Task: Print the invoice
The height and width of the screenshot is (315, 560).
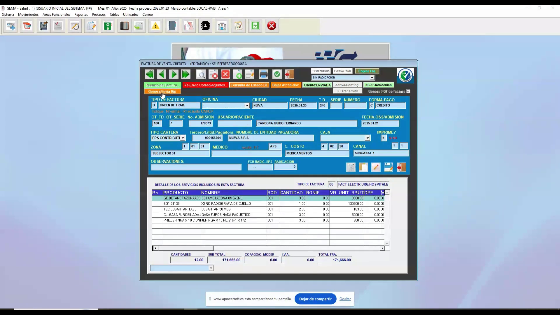Action: pyautogui.click(x=264, y=74)
